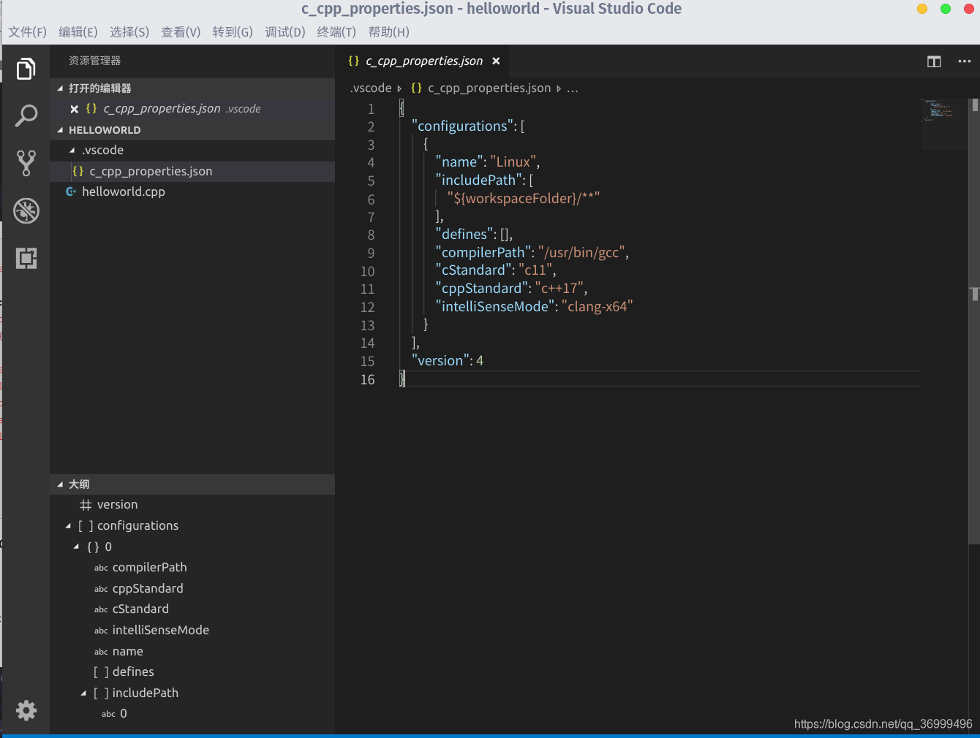
Task: Select cStandard in the outline
Action: pyautogui.click(x=192, y=609)
